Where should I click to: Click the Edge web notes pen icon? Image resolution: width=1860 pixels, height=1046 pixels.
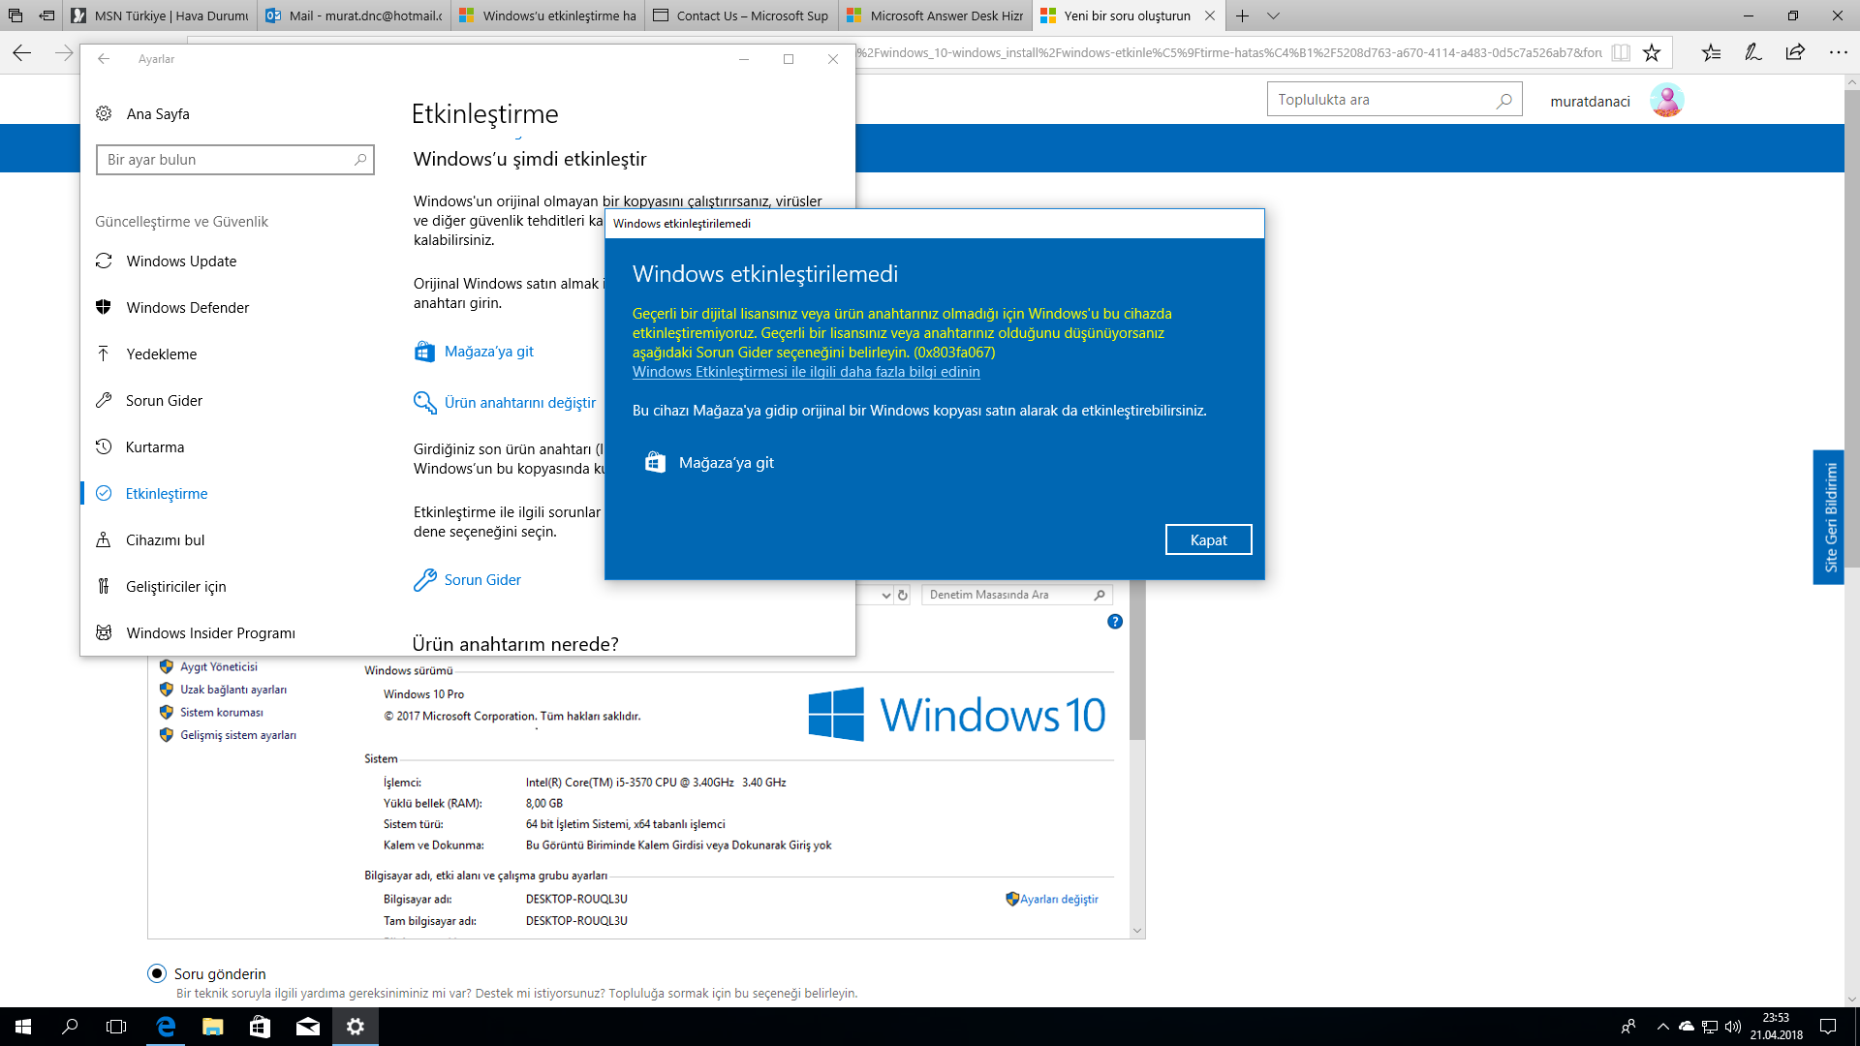coord(1753,53)
